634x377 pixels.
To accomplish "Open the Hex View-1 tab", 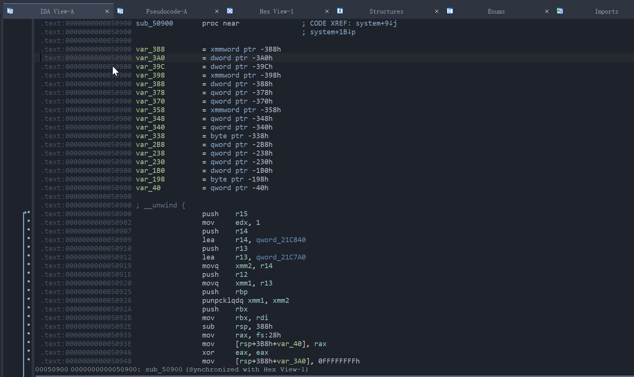I will [276, 11].
